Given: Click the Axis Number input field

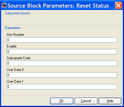Looking at the screenshot, I should [62, 40].
